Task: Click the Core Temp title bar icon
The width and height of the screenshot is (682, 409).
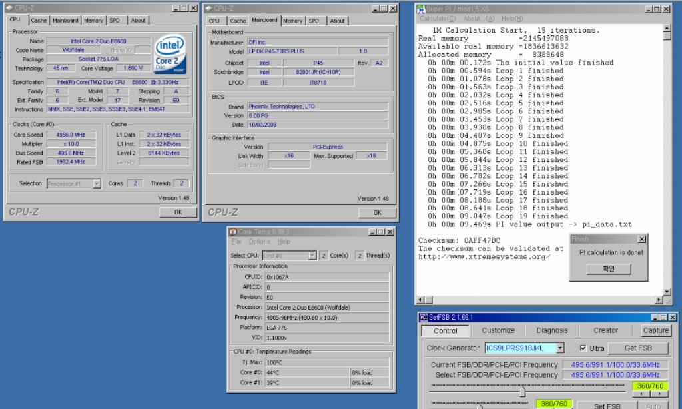Action: pyautogui.click(x=233, y=232)
